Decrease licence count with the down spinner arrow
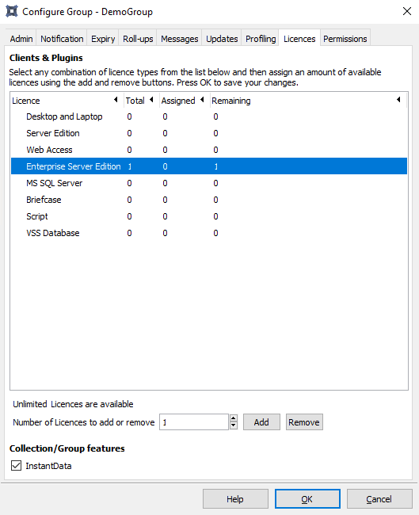 tap(234, 425)
